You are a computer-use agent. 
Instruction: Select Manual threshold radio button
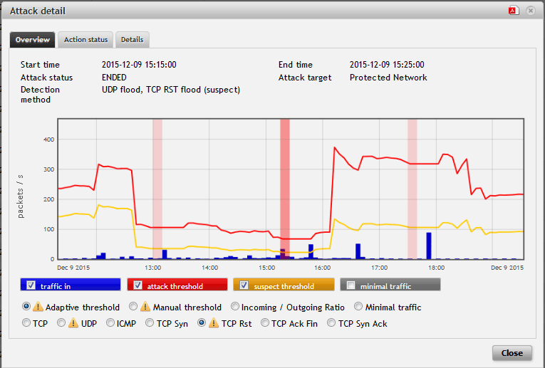(133, 307)
